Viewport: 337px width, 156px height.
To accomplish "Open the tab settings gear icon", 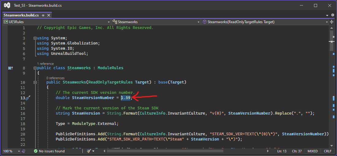I will click(333, 15).
